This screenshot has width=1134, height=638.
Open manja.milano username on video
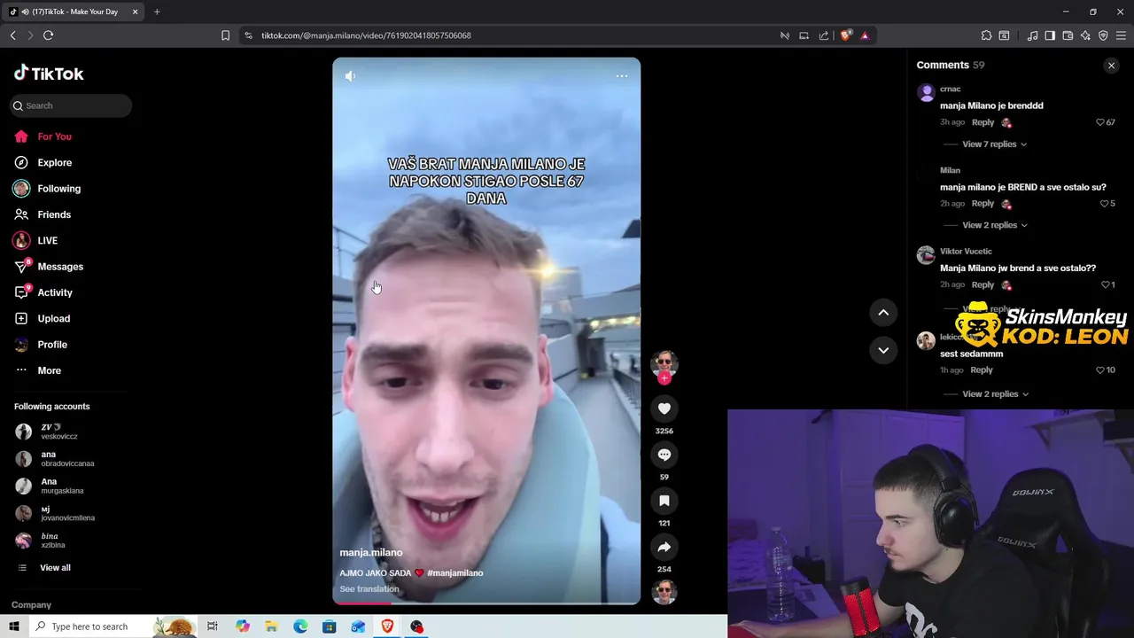[370, 553]
